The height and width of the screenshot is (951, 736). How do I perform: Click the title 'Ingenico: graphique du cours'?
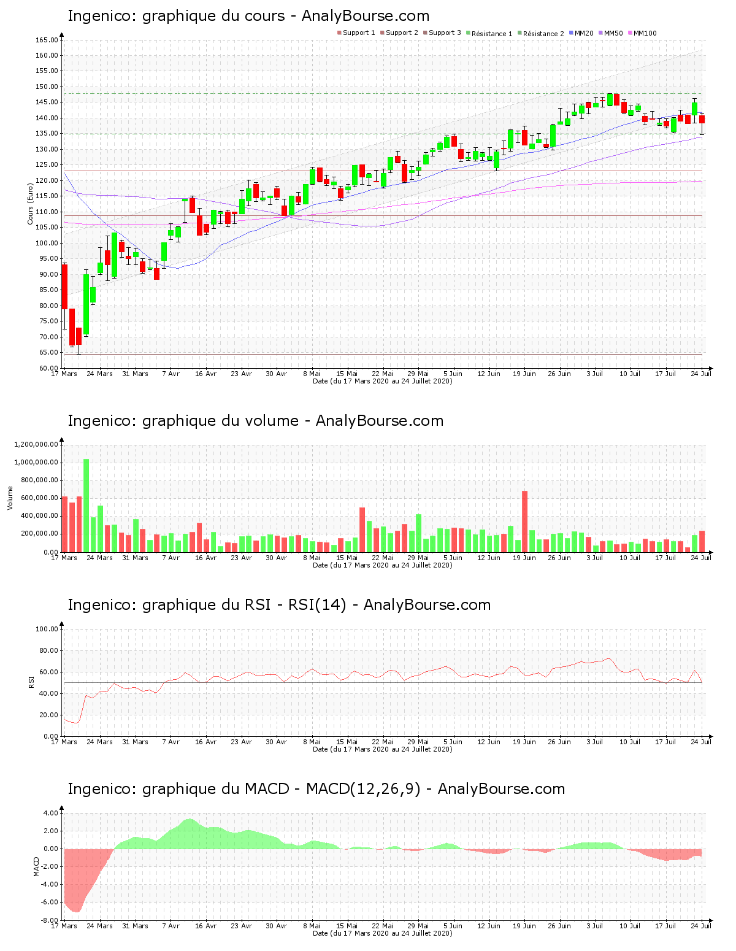point(176,16)
